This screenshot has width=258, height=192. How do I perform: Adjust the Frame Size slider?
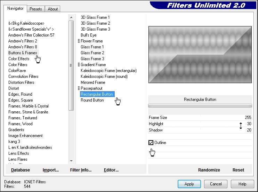[200, 118]
